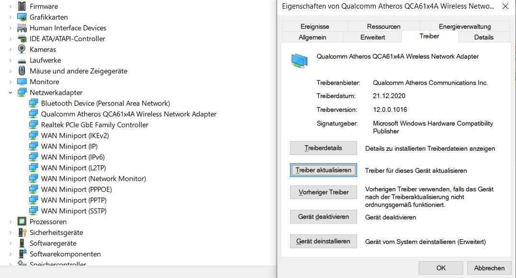The width and height of the screenshot is (516, 278).
Task: Click the WAN Miniport (IKEv2) icon
Action: [x=33, y=135]
